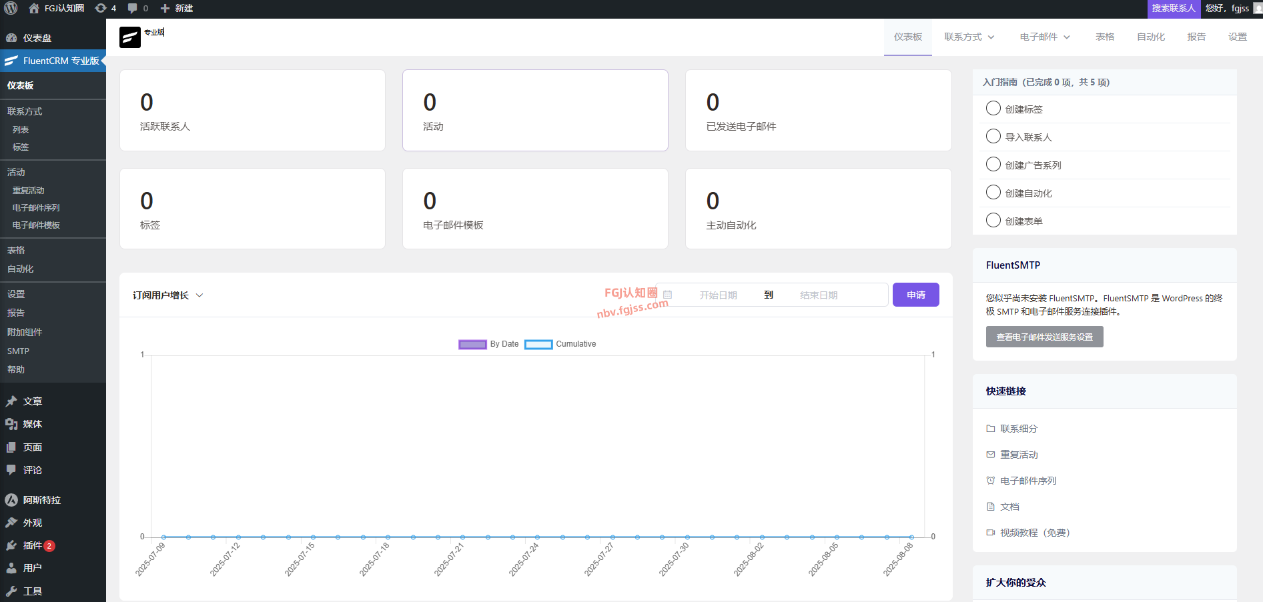Open the comments bubble icon showing 0
The image size is (1263, 602).
[133, 8]
